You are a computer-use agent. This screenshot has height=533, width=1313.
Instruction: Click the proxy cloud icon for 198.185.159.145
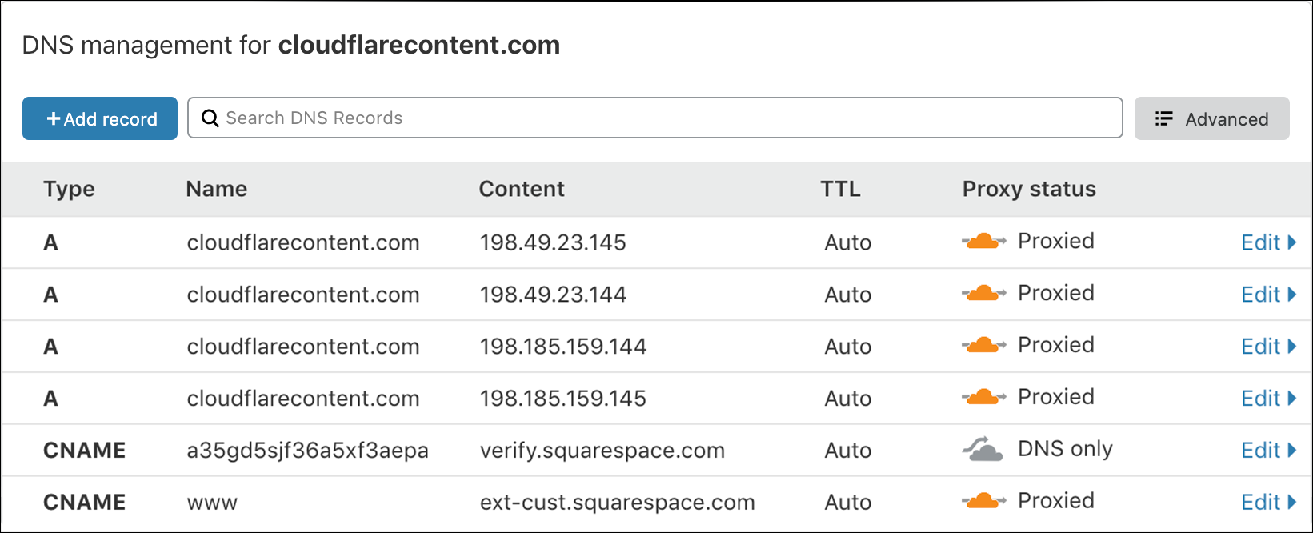984,397
